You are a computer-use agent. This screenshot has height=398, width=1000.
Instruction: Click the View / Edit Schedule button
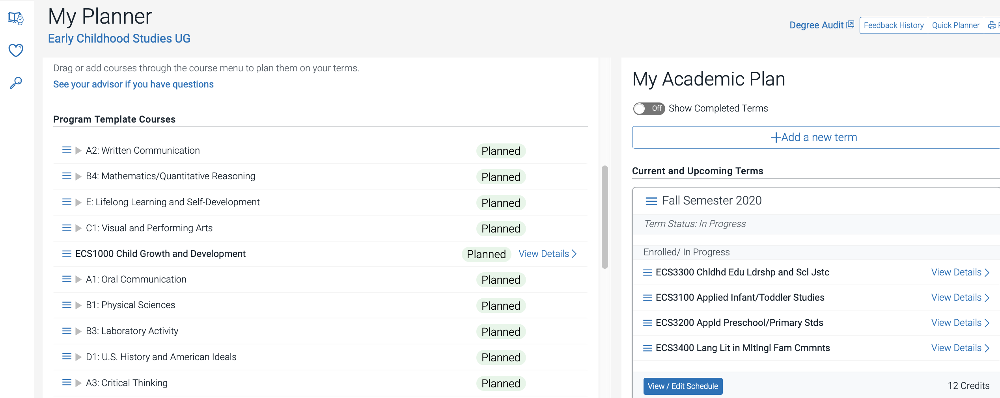683,386
